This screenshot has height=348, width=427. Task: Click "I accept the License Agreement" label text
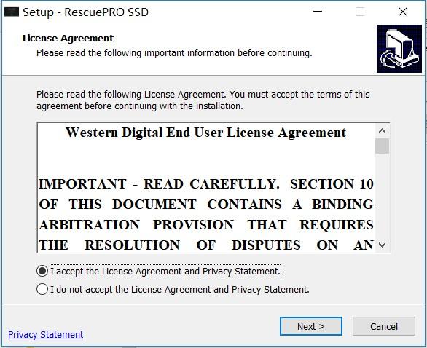165,272
